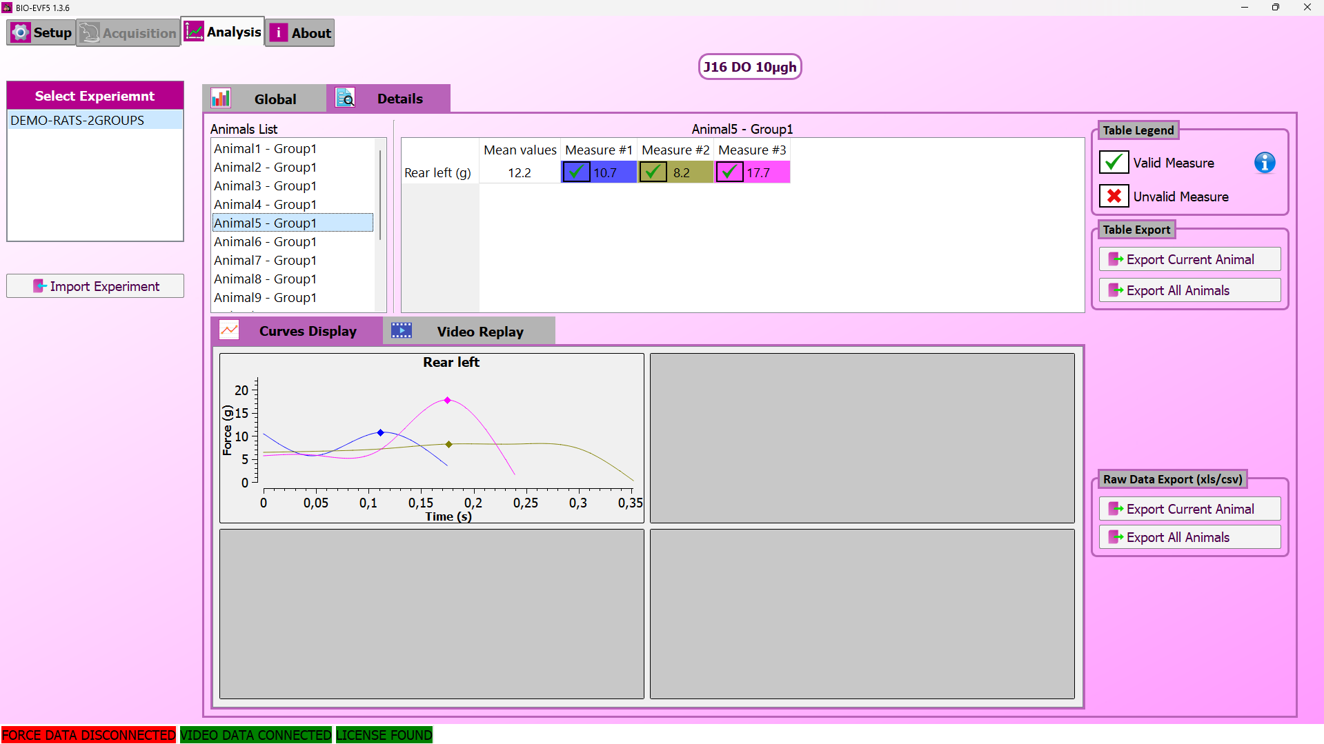Click the Analysis chart icon

click(x=194, y=32)
